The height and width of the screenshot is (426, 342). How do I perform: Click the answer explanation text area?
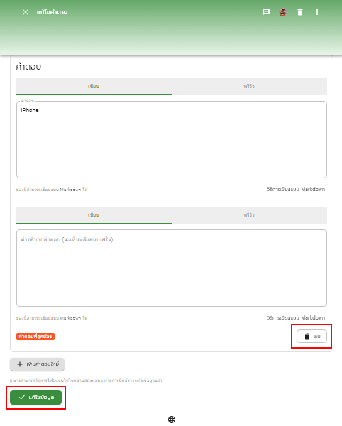[x=172, y=268]
